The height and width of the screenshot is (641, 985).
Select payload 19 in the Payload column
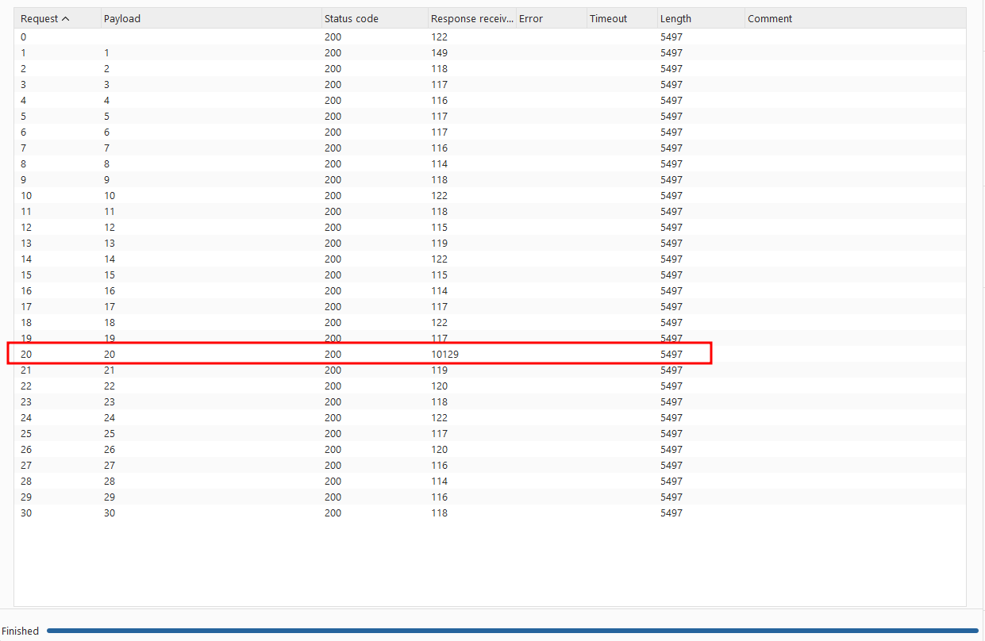pyautogui.click(x=109, y=338)
